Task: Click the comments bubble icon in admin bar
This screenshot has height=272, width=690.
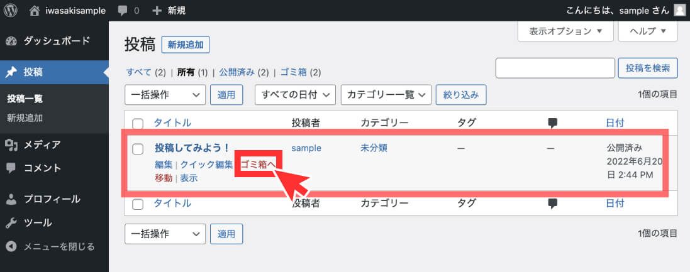Action: coord(123,11)
